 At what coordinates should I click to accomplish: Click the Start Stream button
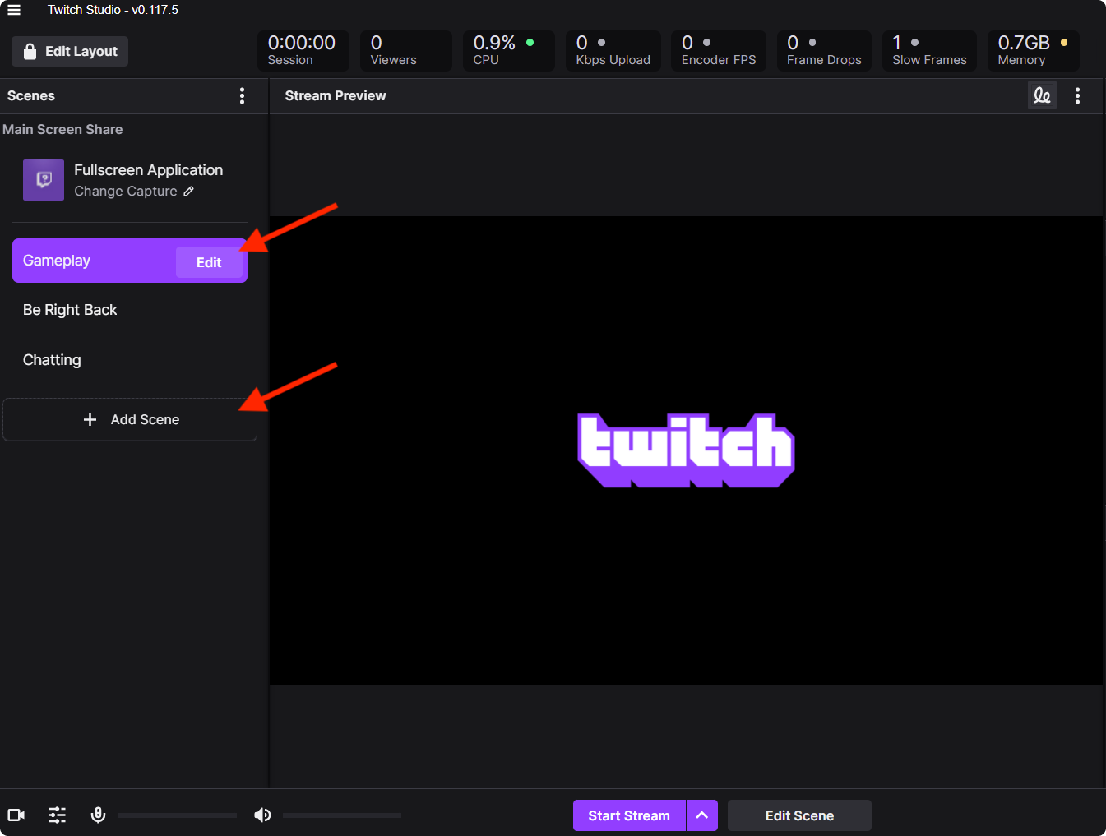pos(629,815)
